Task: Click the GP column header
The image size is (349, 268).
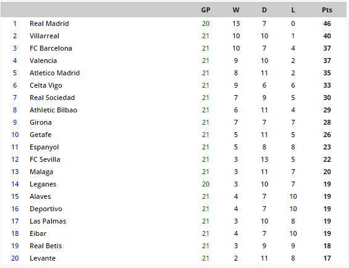Action: [206, 10]
